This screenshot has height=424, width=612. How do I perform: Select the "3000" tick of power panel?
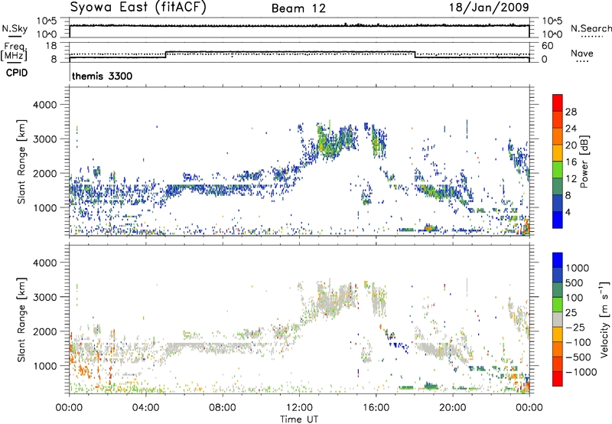(44, 139)
